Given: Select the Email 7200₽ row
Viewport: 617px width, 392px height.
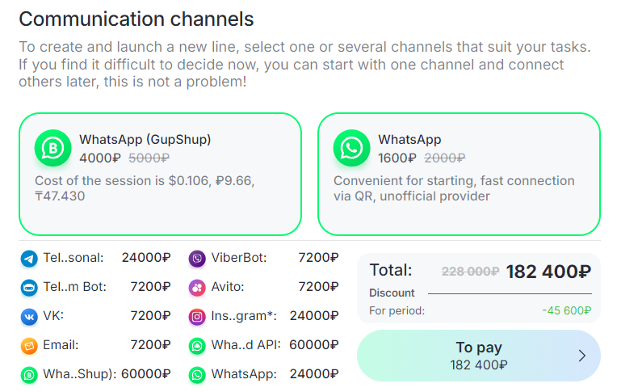Looking at the screenshot, I should pyautogui.click(x=95, y=346).
